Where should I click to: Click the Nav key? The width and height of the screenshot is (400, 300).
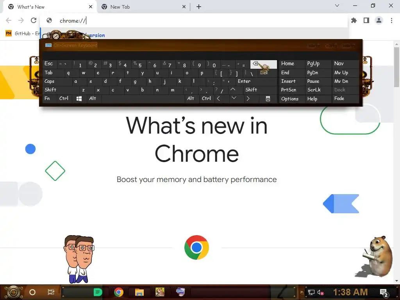[x=345, y=64]
